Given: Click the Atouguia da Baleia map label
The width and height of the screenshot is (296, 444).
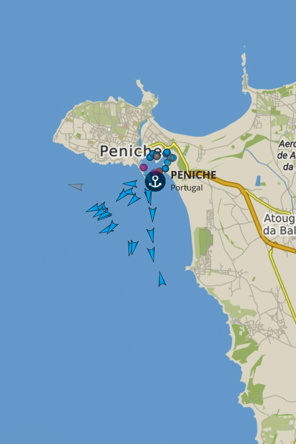Looking at the screenshot, I should (279, 225).
